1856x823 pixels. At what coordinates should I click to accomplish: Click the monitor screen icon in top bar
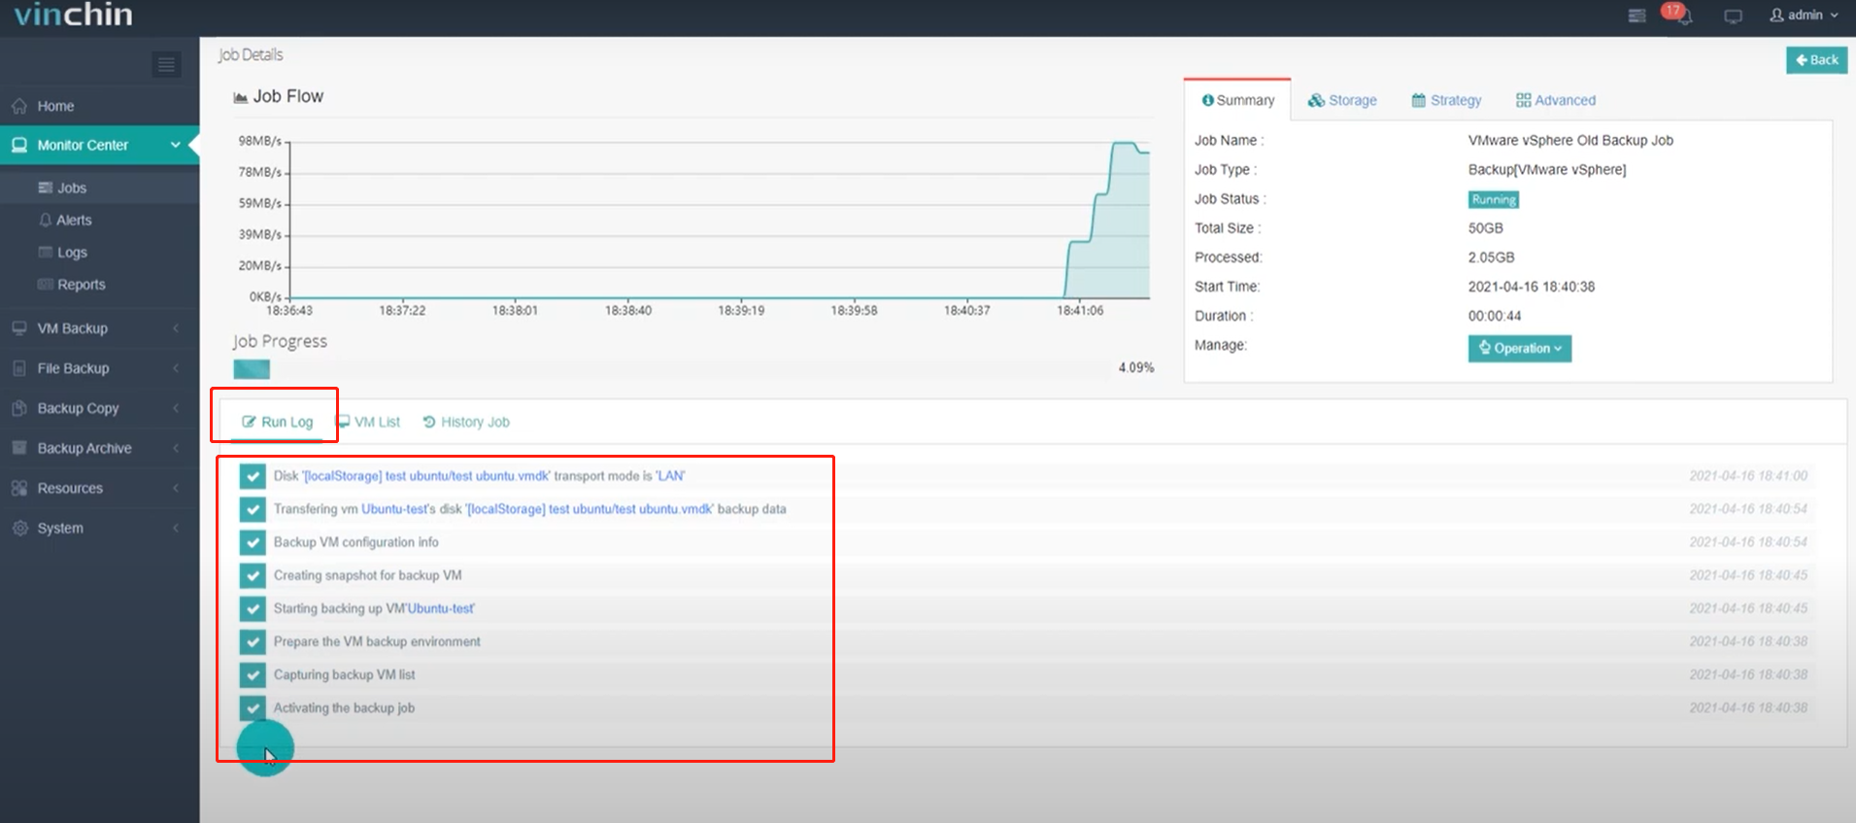pyautogui.click(x=1733, y=17)
